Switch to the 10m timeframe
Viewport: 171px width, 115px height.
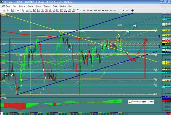point(95,11)
